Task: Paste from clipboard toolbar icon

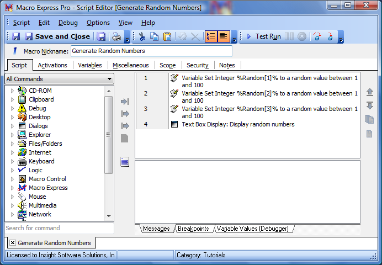Action: [167, 36]
